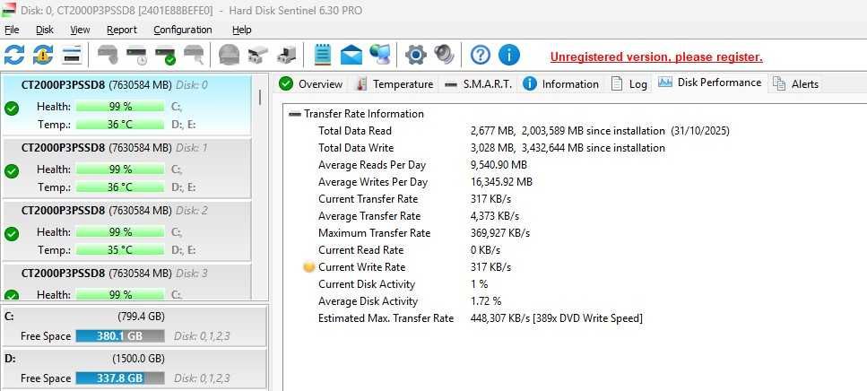The image size is (867, 391).
Task: Click the Average Transfer Rate value 4,373 KB/s
Action: (x=495, y=216)
